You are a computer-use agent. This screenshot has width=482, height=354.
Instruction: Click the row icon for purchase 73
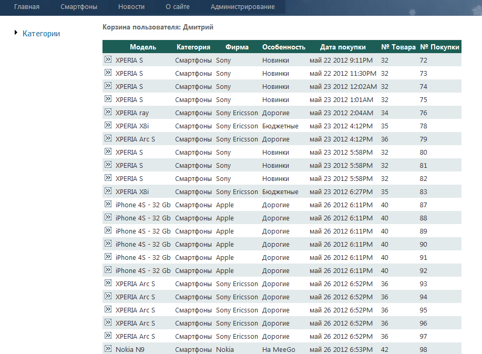click(108, 73)
